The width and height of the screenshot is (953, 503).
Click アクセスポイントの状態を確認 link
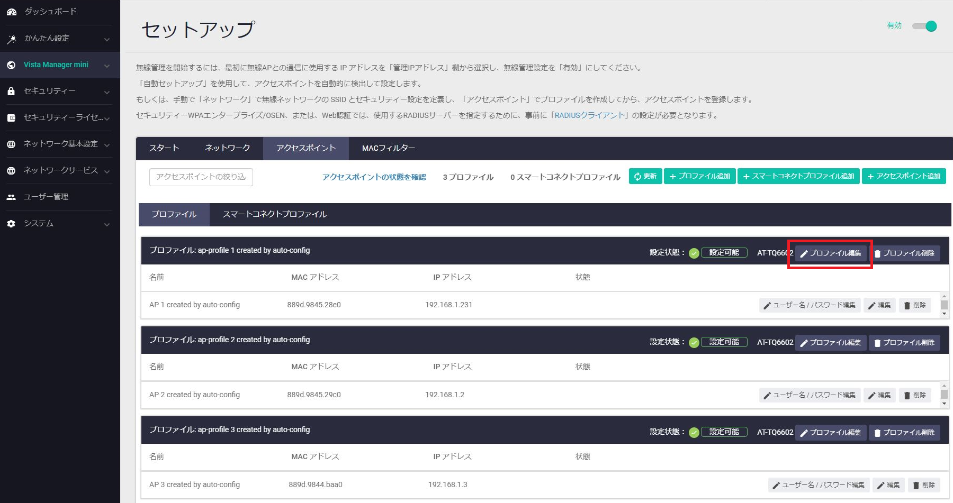tap(374, 177)
